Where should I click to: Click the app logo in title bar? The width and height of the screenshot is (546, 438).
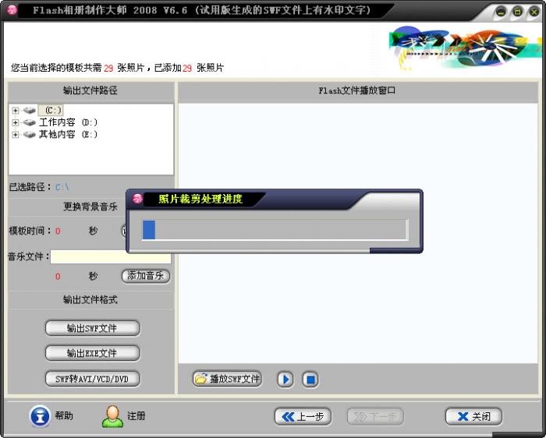tap(12, 9)
